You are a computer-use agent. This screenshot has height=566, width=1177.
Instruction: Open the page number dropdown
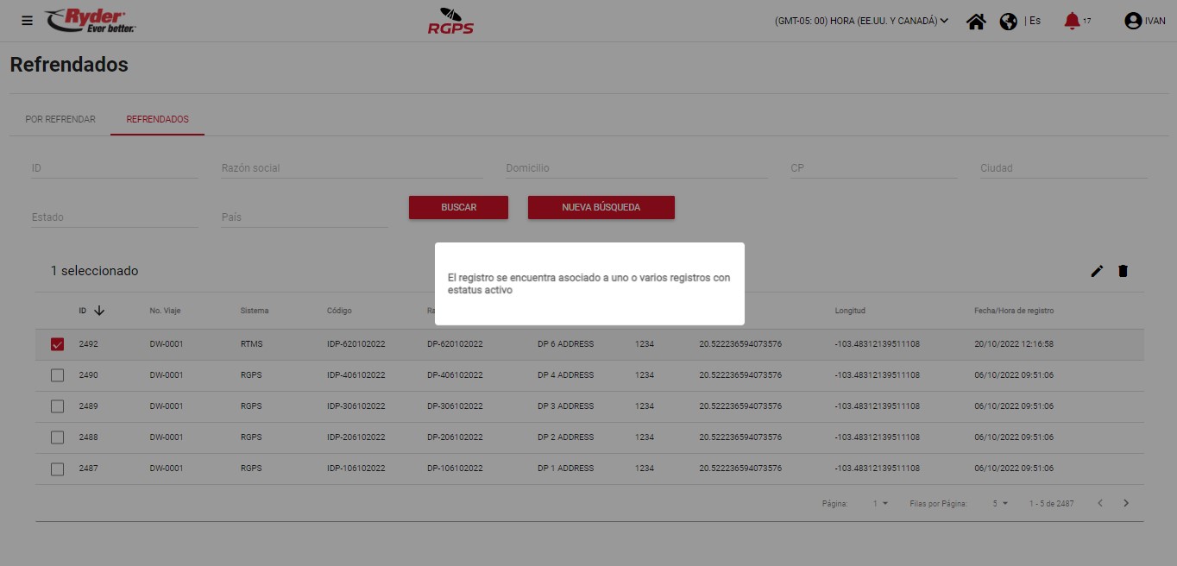880,503
